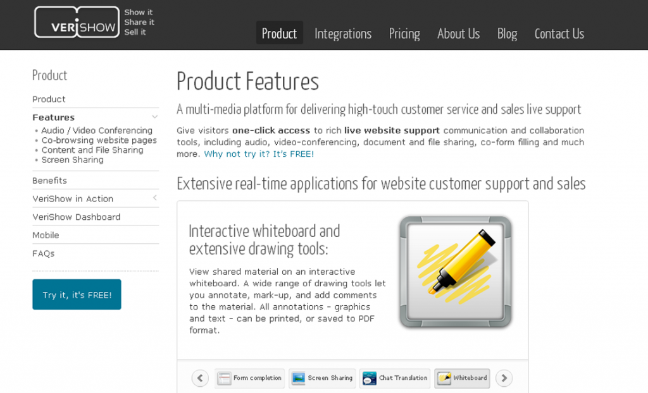
Task: Click the small Whiteboard marker icon
Action: pyautogui.click(x=444, y=378)
